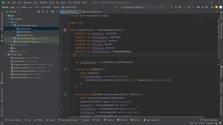Open the VCS menu
This screenshot has width=223, height=125.
[x=70, y=2]
